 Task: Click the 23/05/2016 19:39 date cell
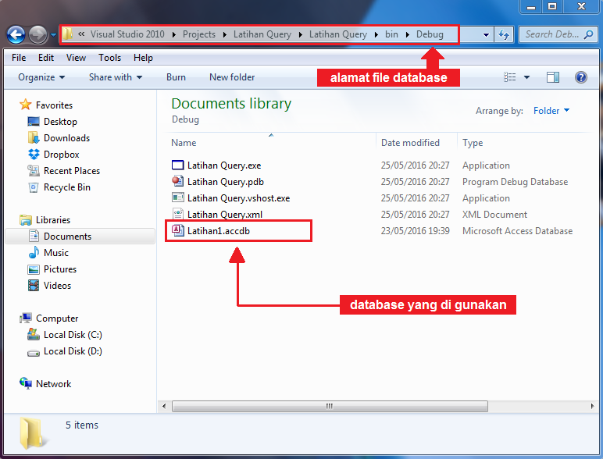tap(415, 230)
